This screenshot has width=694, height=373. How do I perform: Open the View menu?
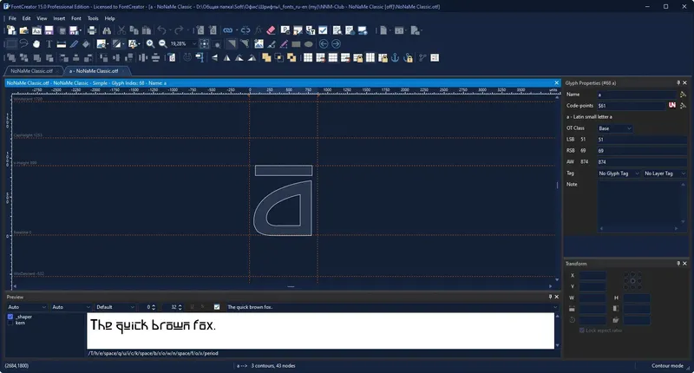click(42, 18)
